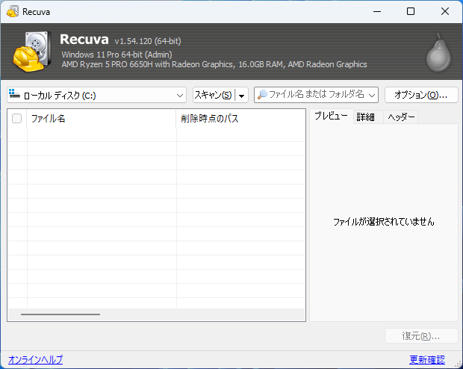Expand the ファイル名 または フォルダ名 filter dropdown arrow
This screenshot has width=463, height=369.
[x=372, y=95]
